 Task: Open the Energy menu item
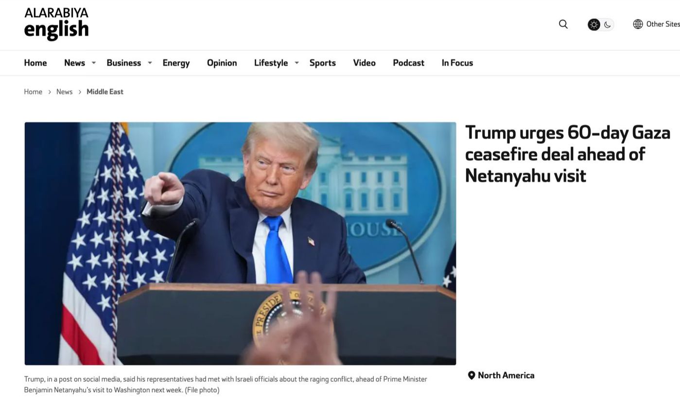tap(176, 63)
